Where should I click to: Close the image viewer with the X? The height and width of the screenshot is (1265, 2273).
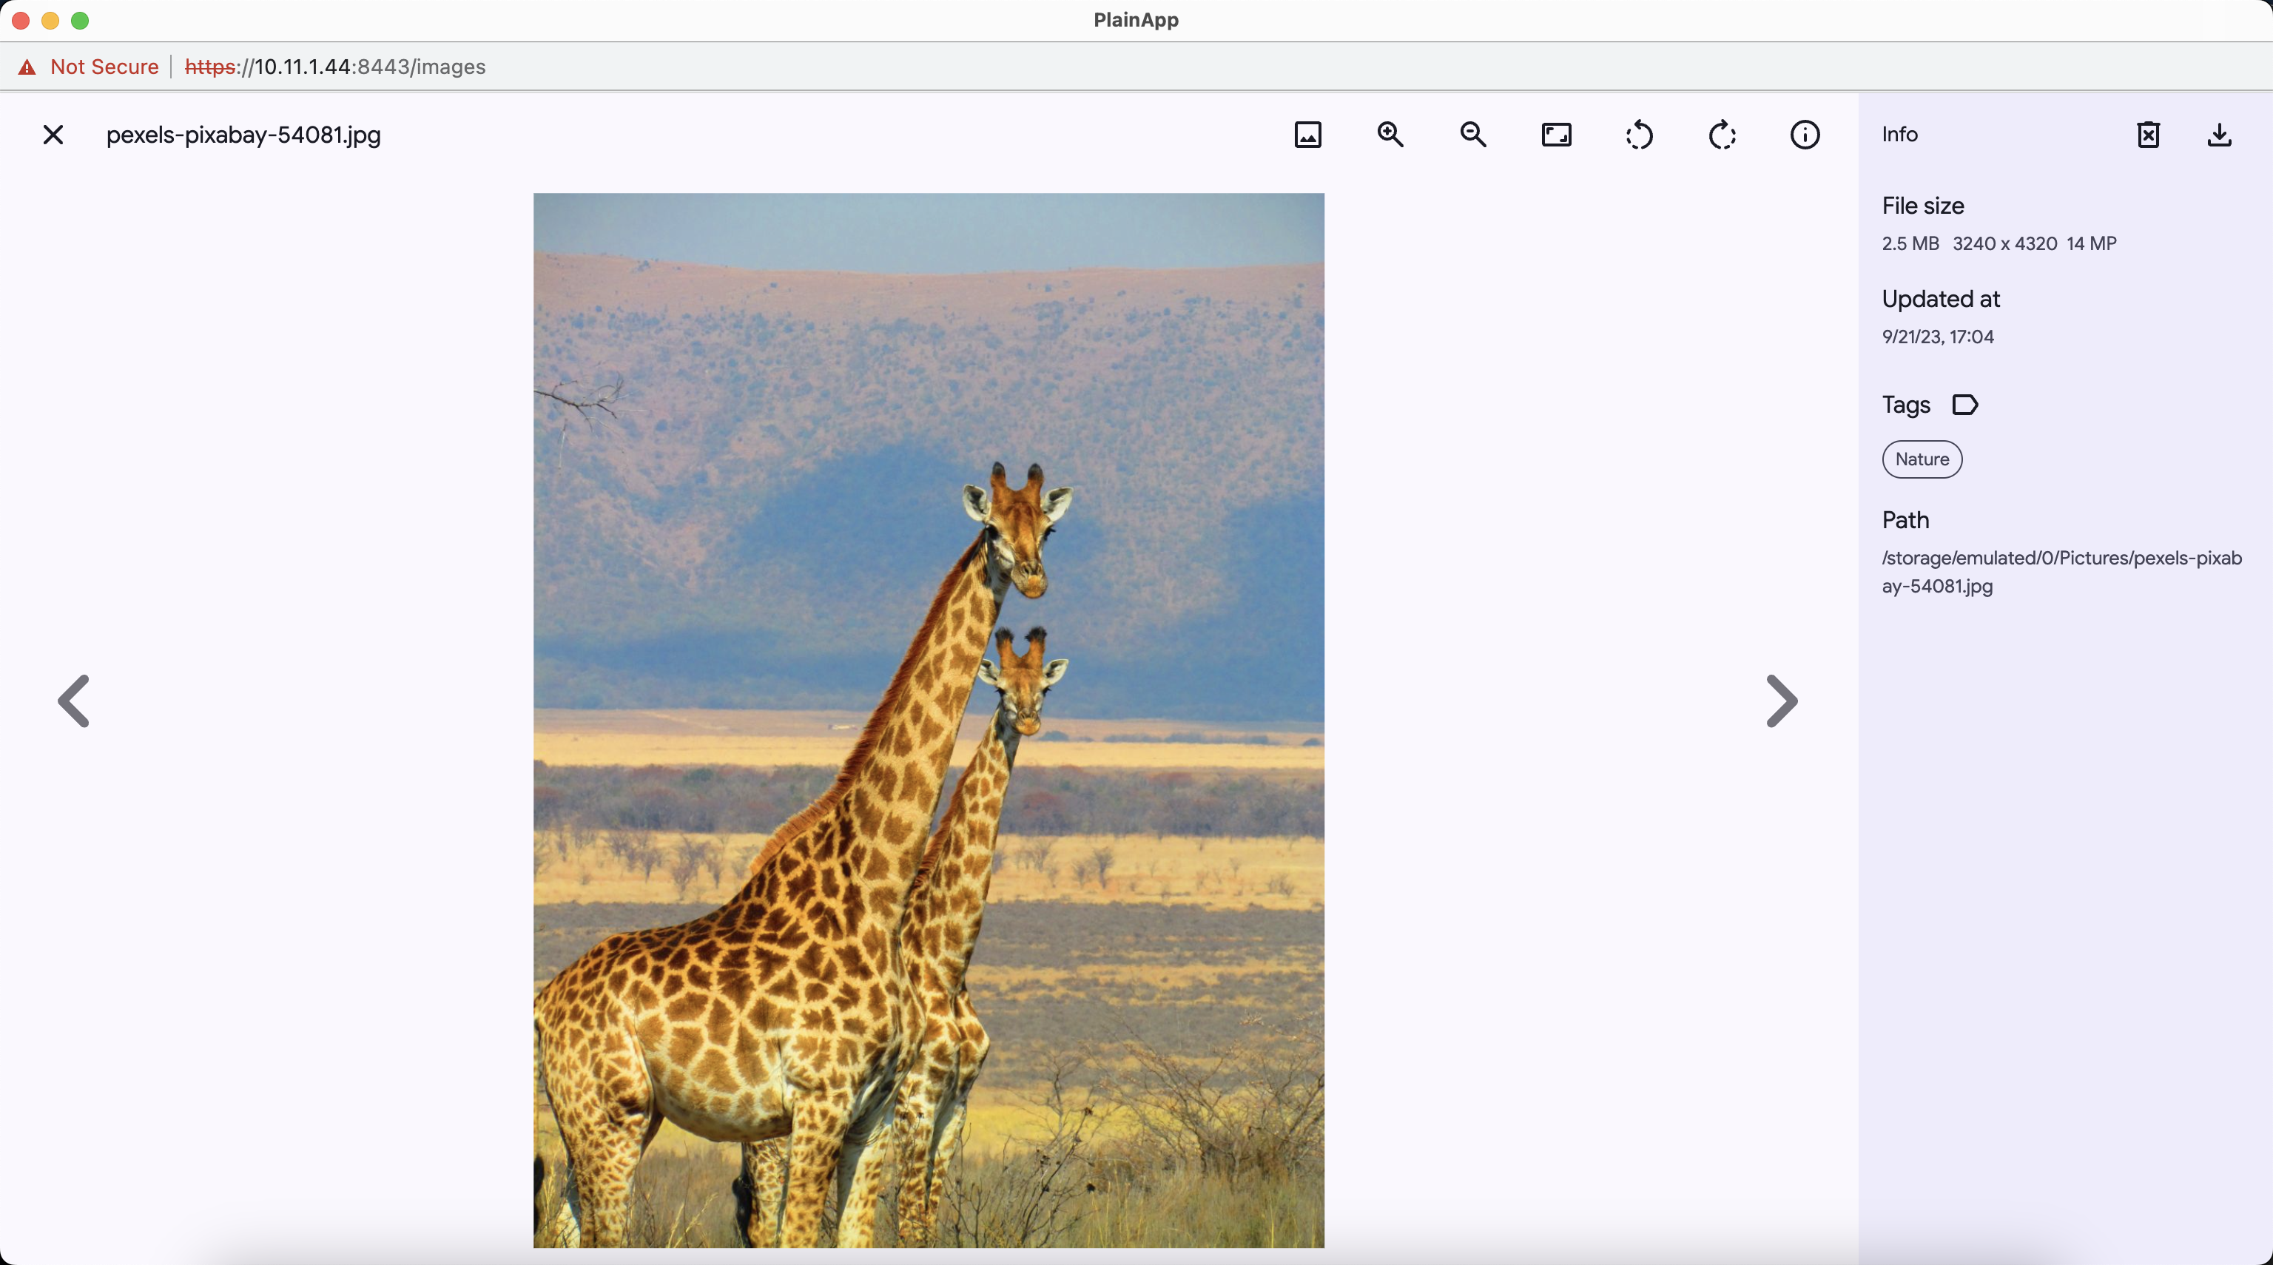point(53,135)
